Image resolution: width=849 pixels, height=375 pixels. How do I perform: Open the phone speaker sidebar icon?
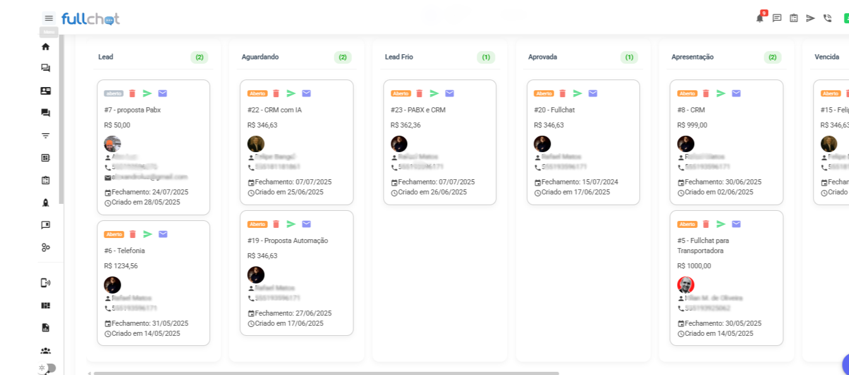coord(46,283)
